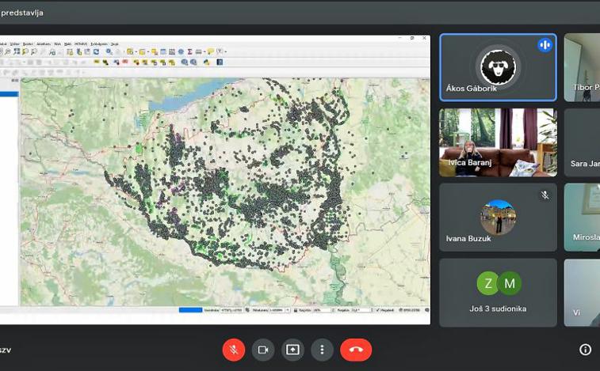Screen dimensions: 600x371
Task: Click Ivana Buzuk's round profile avatar
Action: coord(498,216)
